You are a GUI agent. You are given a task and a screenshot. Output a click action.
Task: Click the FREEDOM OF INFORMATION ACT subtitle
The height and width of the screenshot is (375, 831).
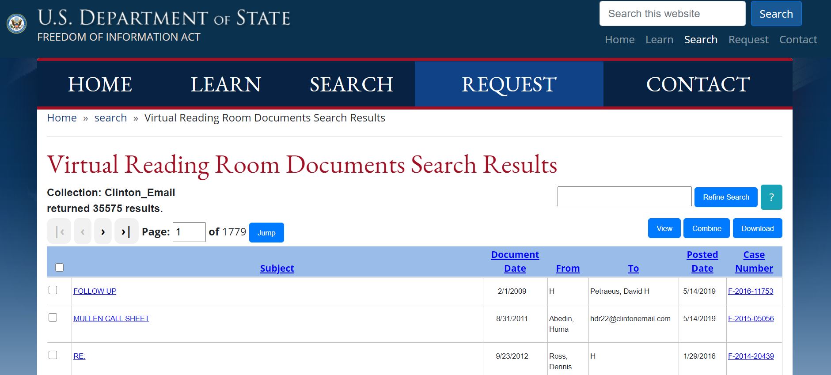point(119,37)
